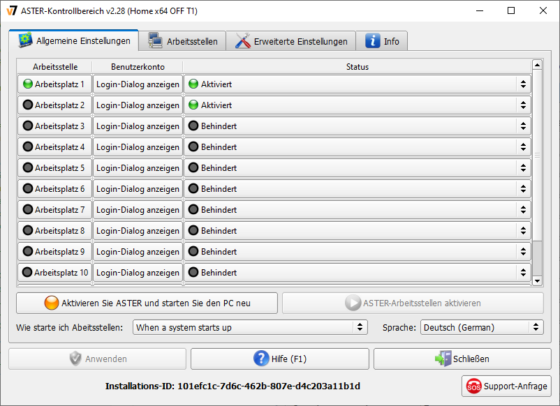Open the 'When a system starts up' dropdown
Screen dimensions: 560x406
[250, 327]
